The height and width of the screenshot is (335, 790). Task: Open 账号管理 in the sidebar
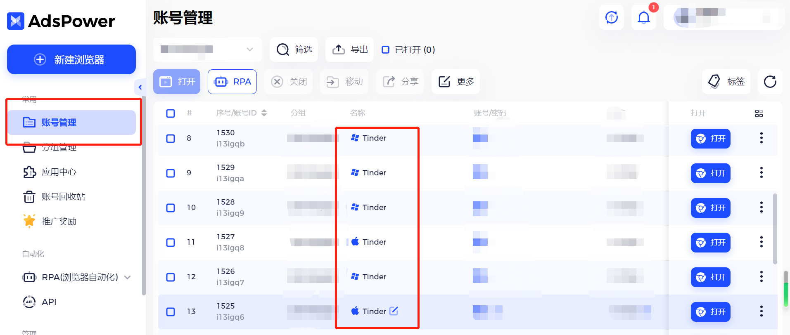coord(71,123)
